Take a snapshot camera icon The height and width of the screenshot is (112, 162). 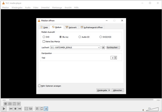tap(10, 104)
